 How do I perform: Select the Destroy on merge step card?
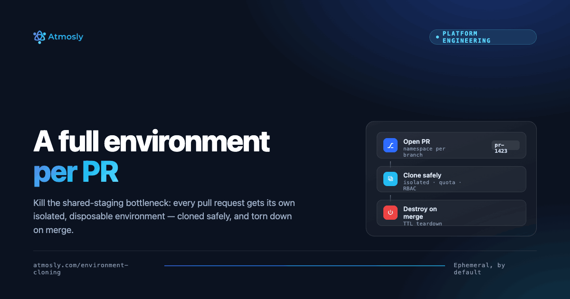point(451,213)
